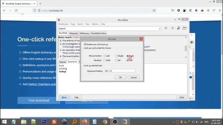Open File Explorer from taskbar
Viewport: 223px width, 125px height.
[x=24, y=122]
